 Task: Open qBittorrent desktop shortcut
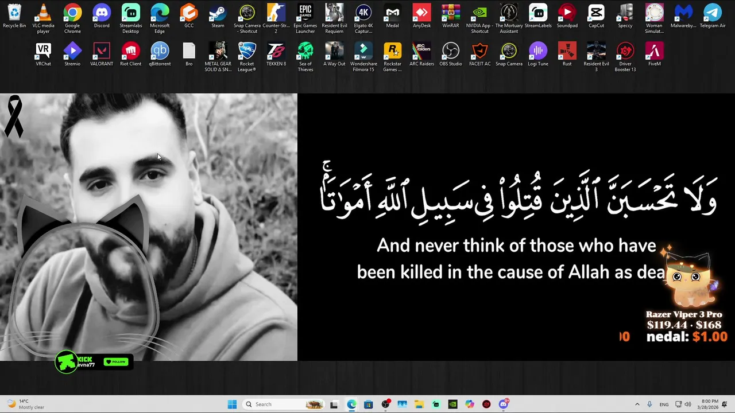160,54
